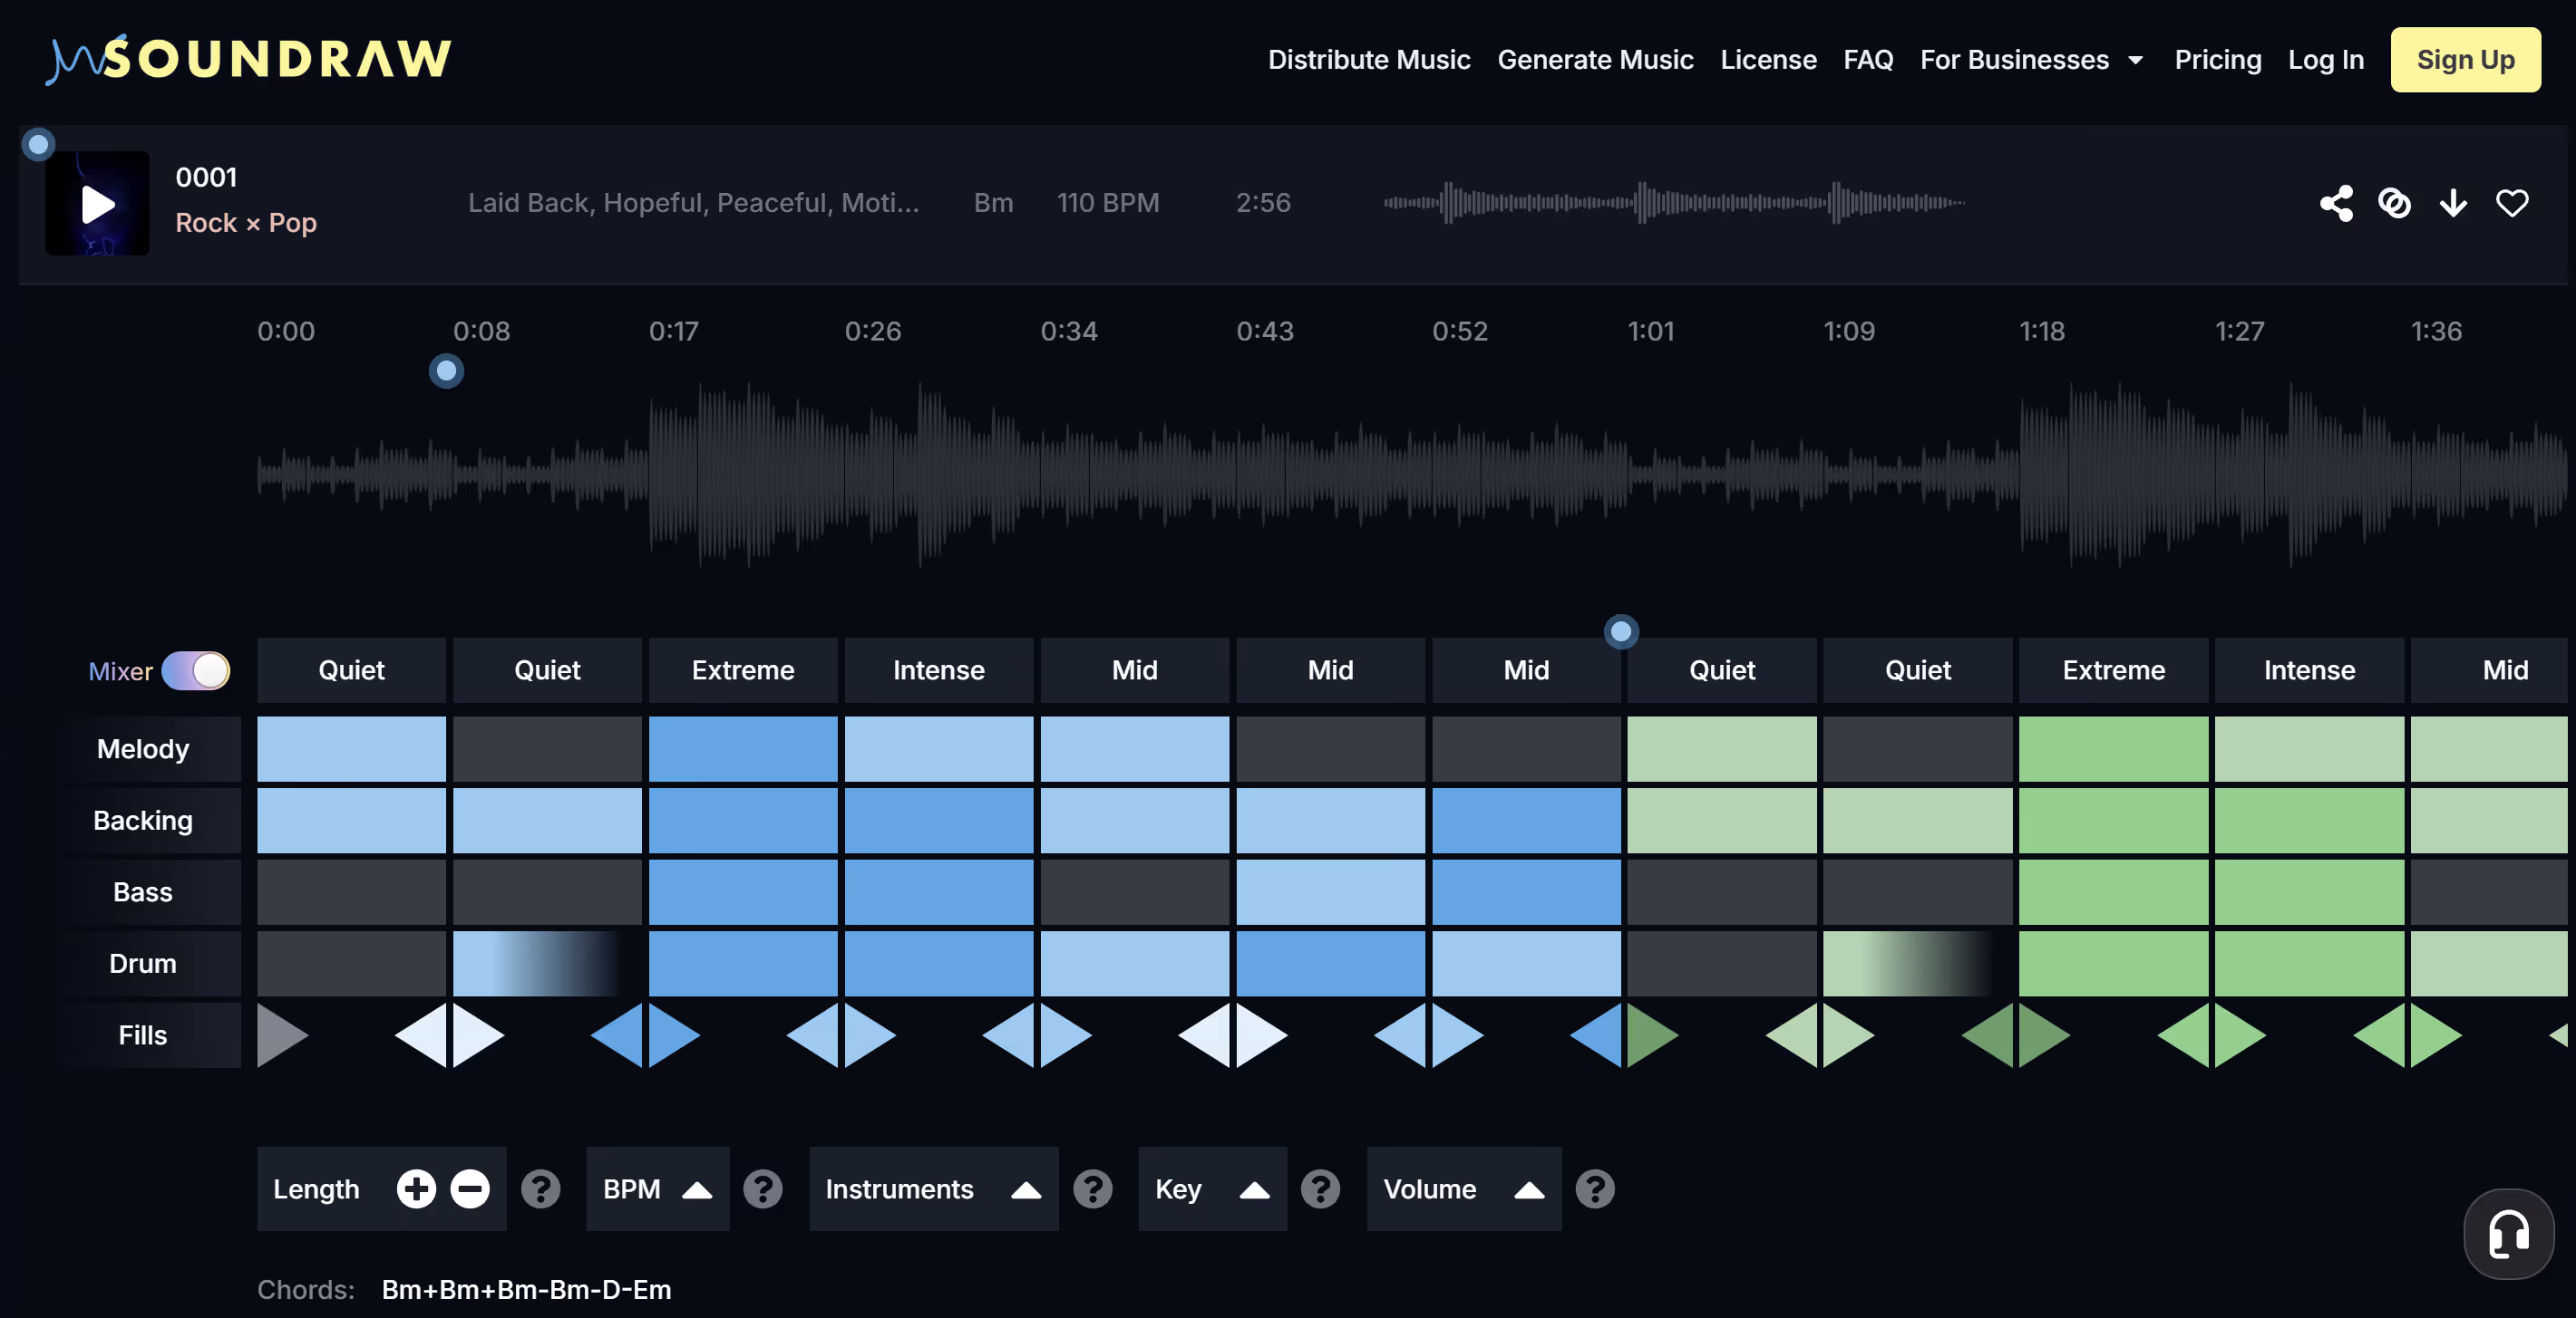2576x1318 pixels.
Task: Open the For Businesses dropdown menu
Action: coord(2031,60)
